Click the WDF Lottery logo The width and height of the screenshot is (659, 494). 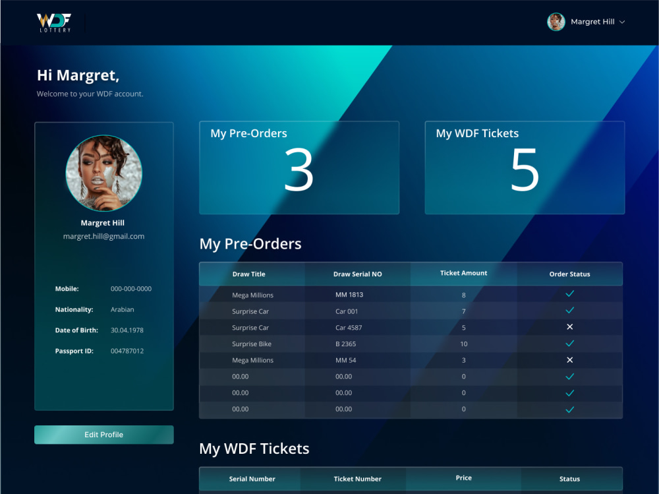click(x=54, y=22)
